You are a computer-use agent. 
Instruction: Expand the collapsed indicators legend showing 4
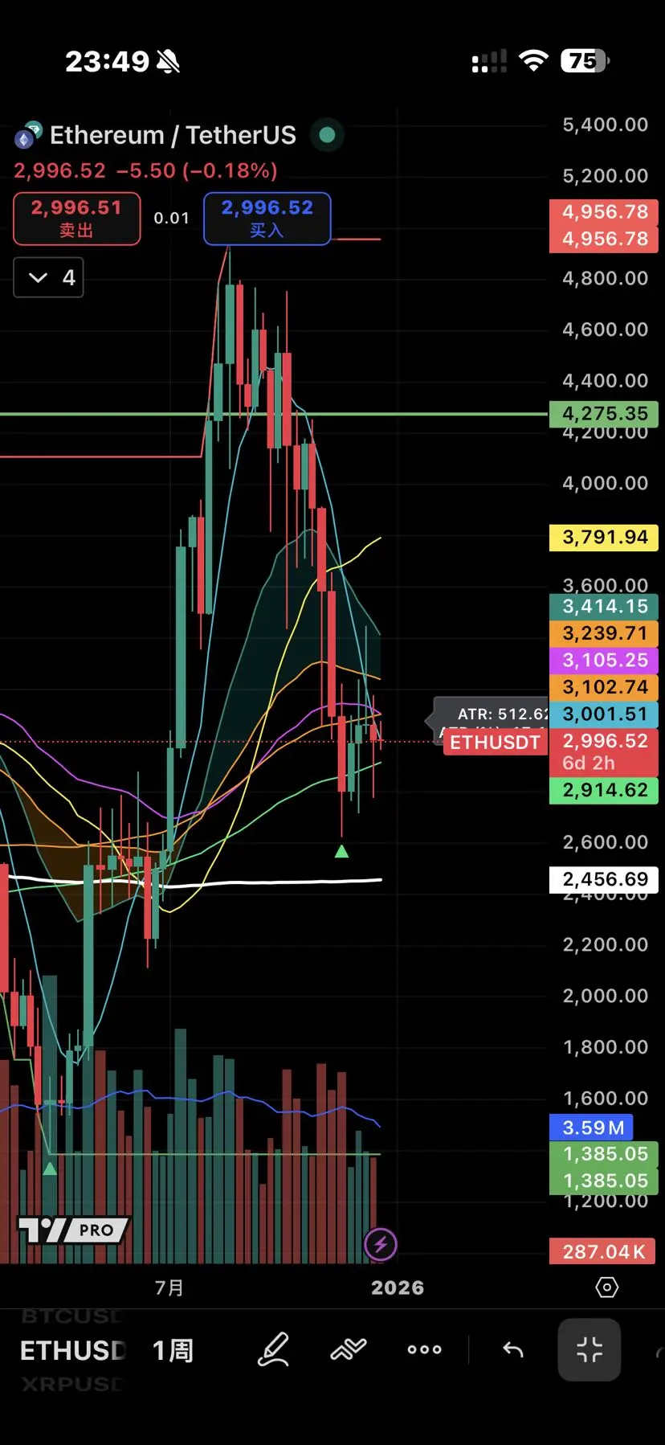point(49,278)
